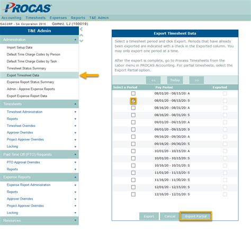Click Exported checkbox for 08/01/20 - 08/15/20: A
251x234 pixels.
click(x=225, y=93)
